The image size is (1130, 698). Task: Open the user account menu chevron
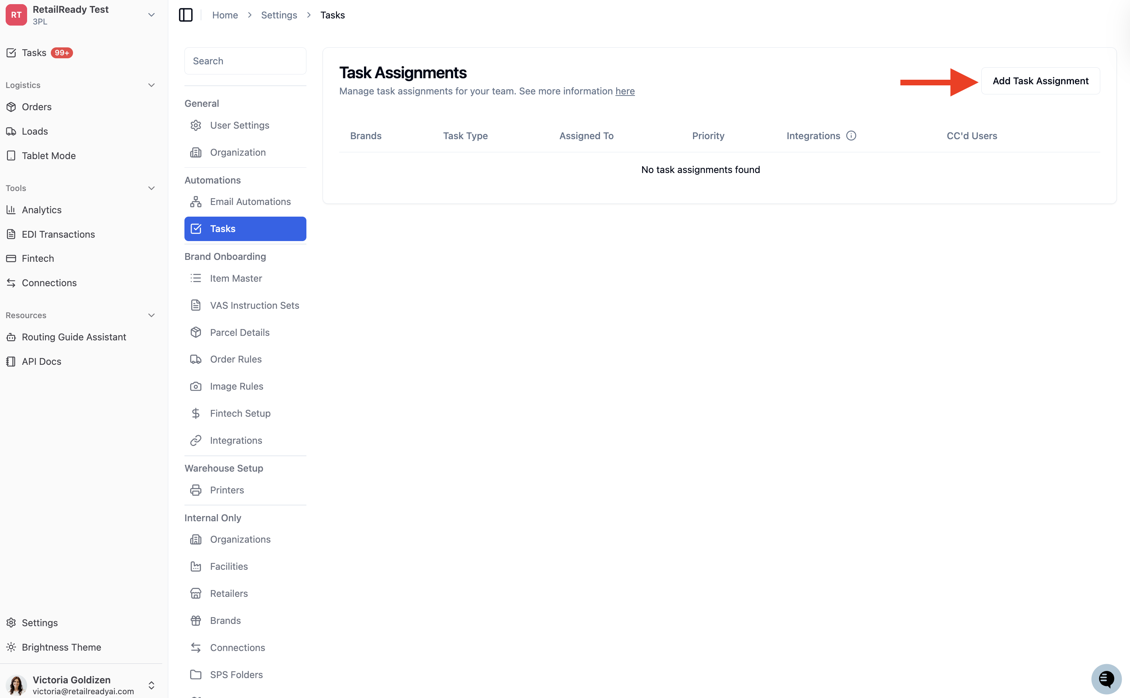point(151,685)
